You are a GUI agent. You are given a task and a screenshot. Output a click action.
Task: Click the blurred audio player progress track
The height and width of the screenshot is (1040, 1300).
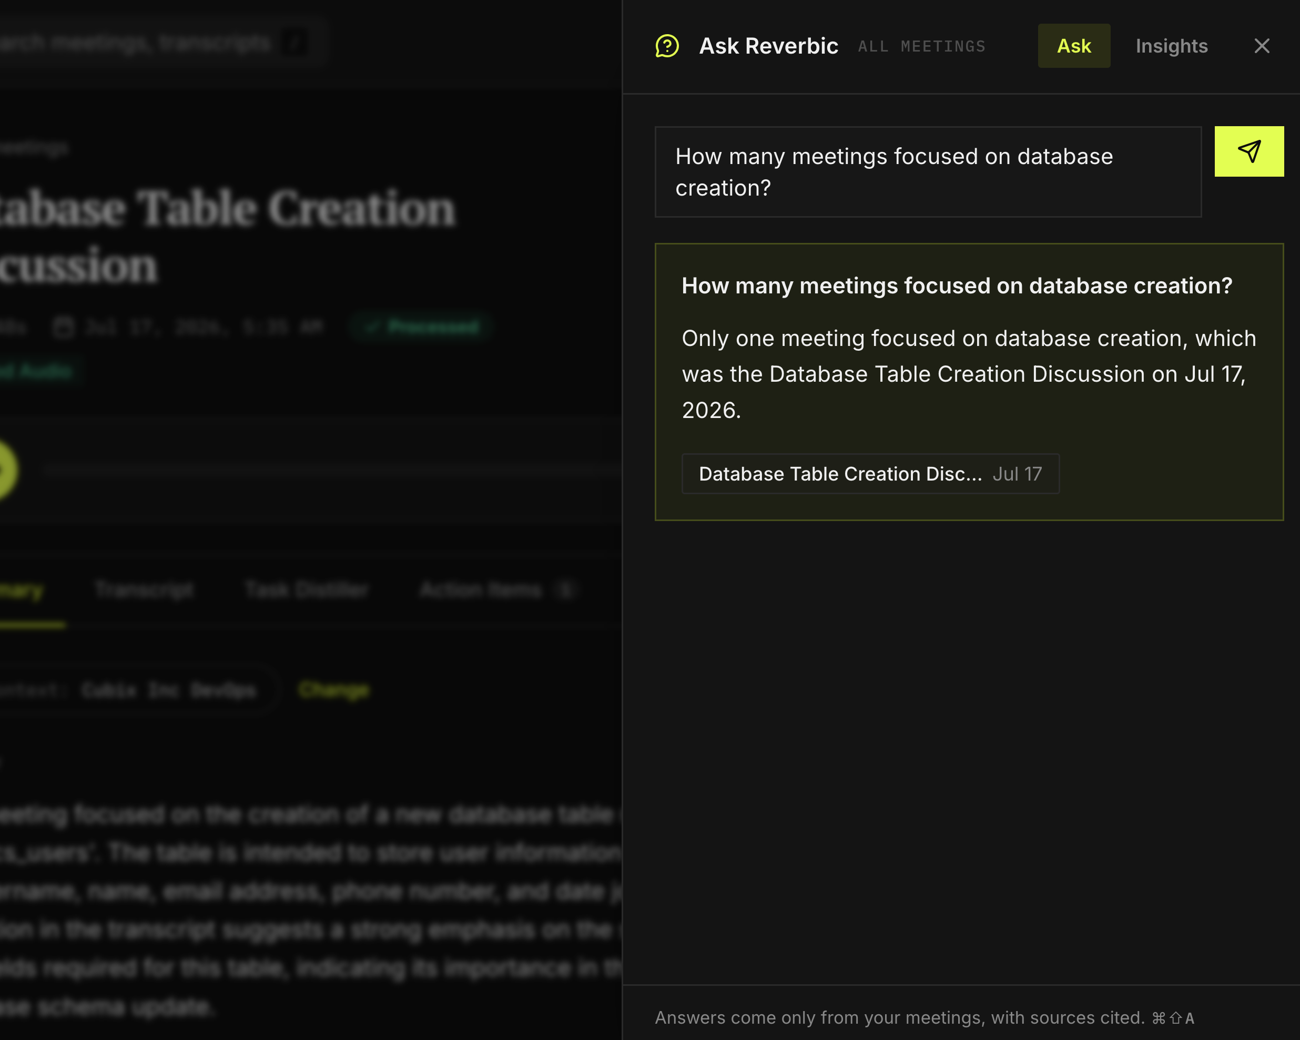pyautogui.click(x=332, y=470)
